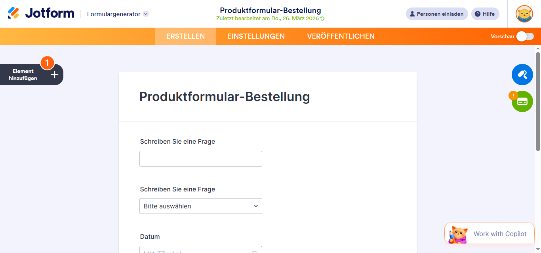541x253 pixels.
Task: Click the Personen einladen button
Action: click(436, 14)
